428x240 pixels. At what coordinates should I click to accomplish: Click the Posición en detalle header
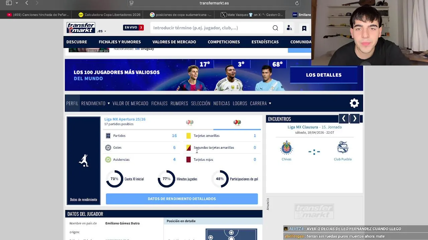click(181, 221)
